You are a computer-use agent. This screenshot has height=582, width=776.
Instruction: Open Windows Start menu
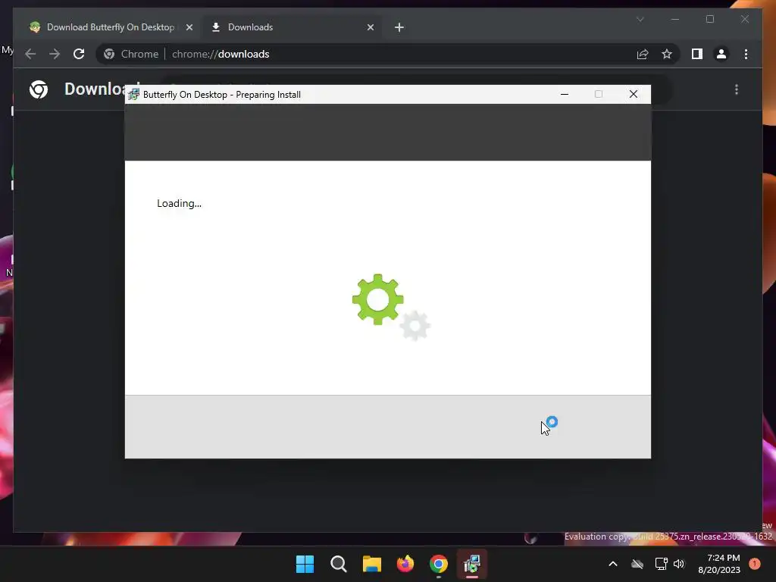(x=305, y=564)
